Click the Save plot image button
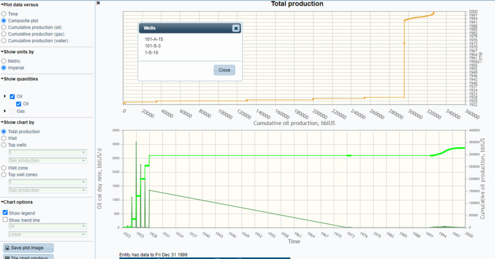The image size is (495, 259). 28,248
